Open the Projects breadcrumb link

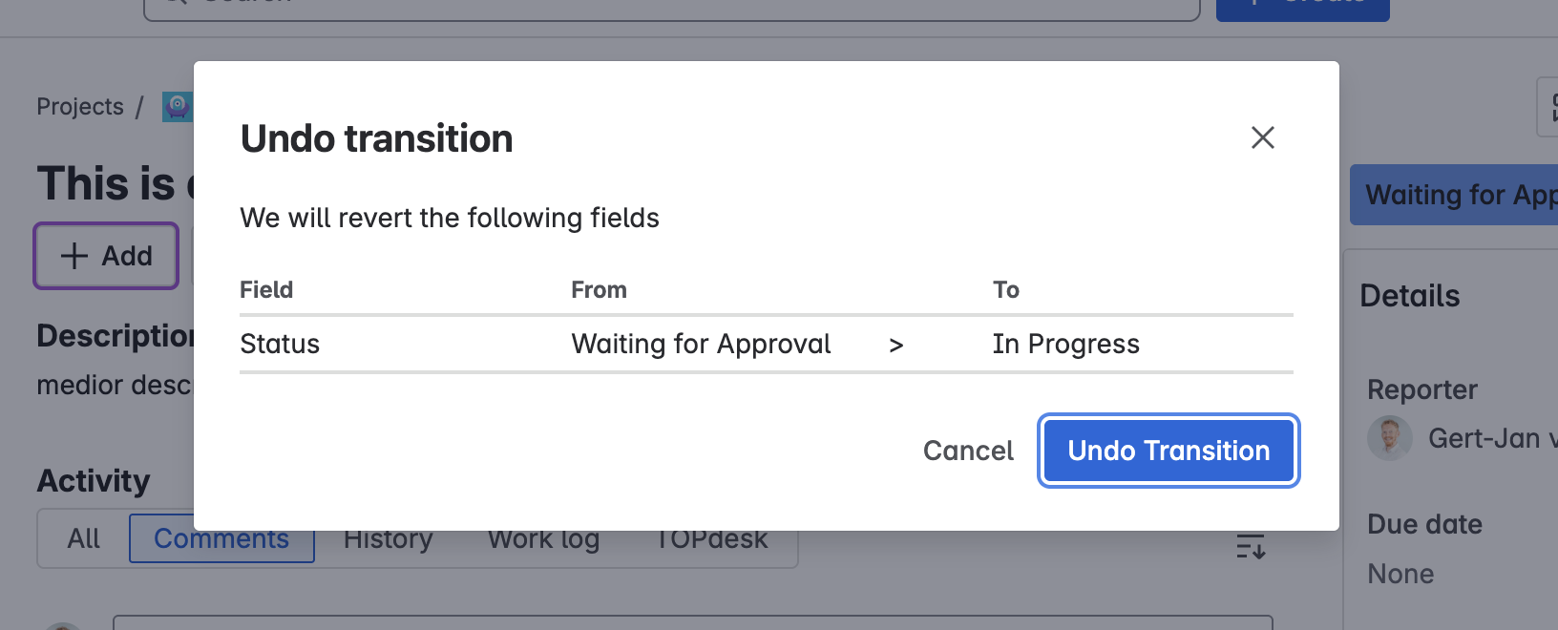click(x=80, y=107)
